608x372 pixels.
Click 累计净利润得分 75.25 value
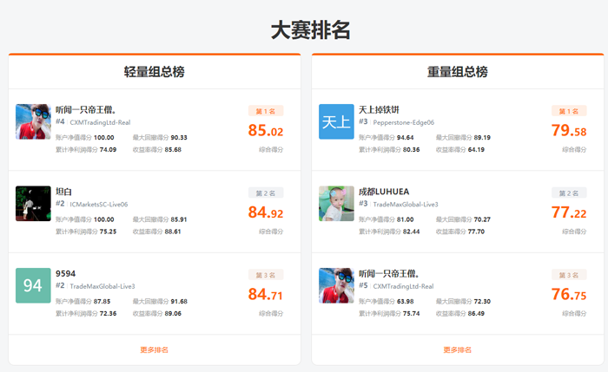click(108, 232)
